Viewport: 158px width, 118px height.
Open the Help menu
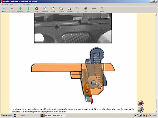point(28,4)
